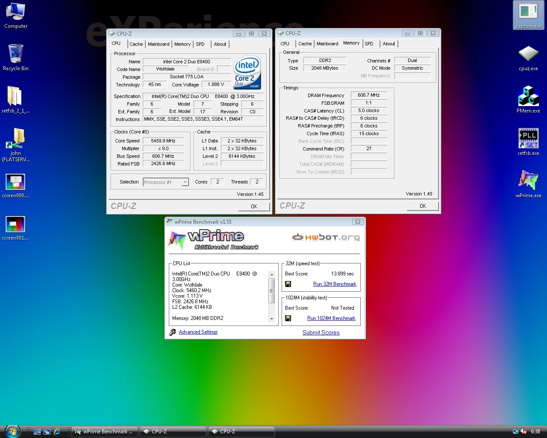
Task: Click the taskbar clock showing 6:38
Action: (535, 432)
